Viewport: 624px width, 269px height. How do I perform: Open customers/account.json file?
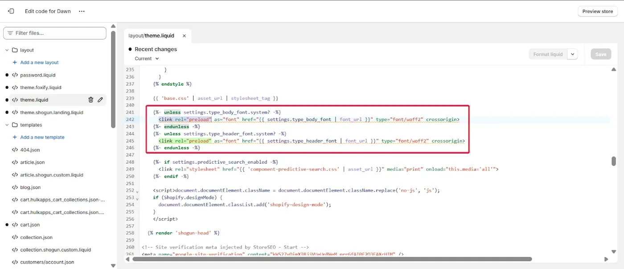pyautogui.click(x=47, y=262)
